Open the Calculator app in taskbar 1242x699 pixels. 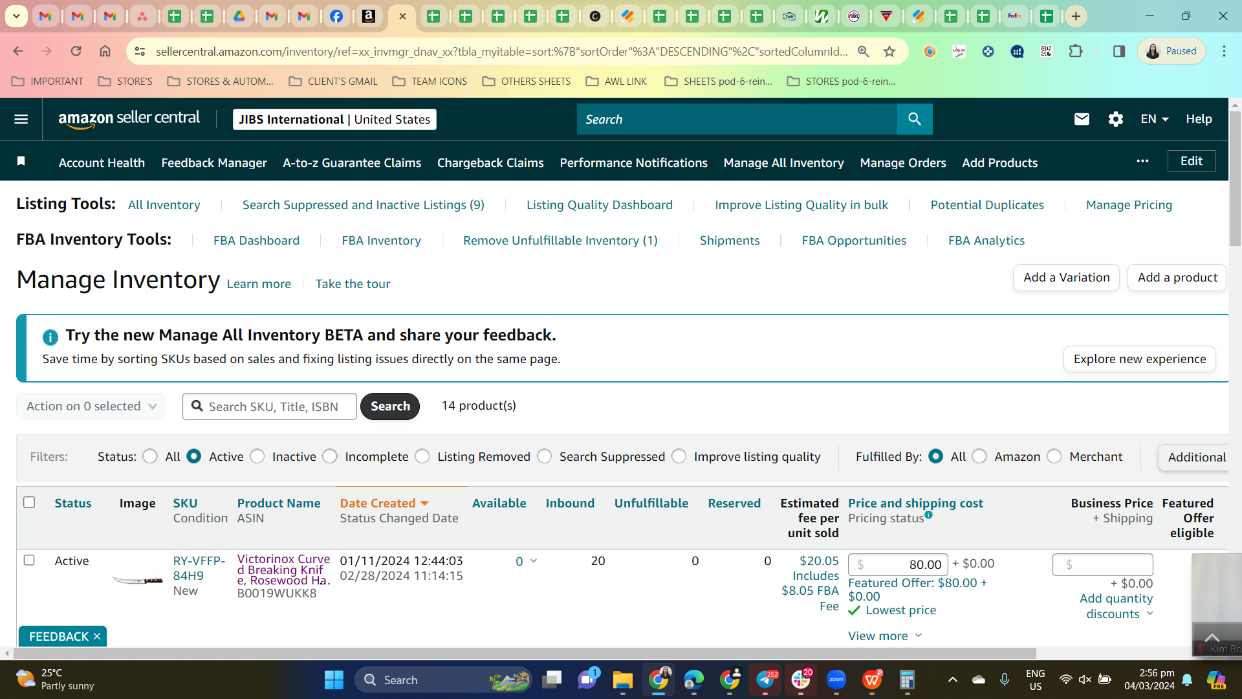[x=907, y=680]
